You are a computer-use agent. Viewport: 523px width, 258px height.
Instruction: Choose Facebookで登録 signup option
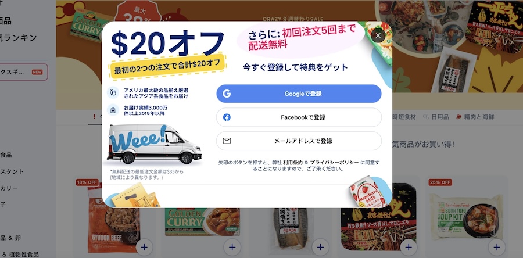(x=299, y=117)
